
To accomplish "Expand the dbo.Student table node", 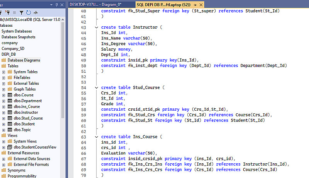I will [3, 124].
